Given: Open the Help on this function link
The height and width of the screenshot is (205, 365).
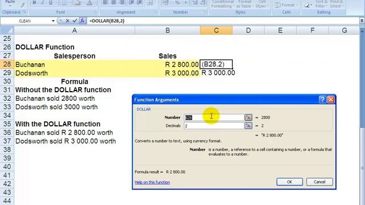Looking at the screenshot, I should (x=152, y=182).
